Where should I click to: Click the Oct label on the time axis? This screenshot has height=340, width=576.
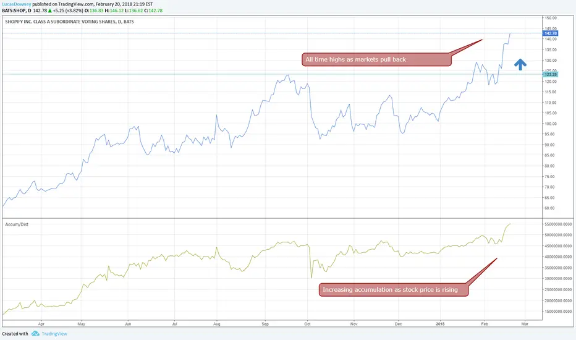(308, 324)
